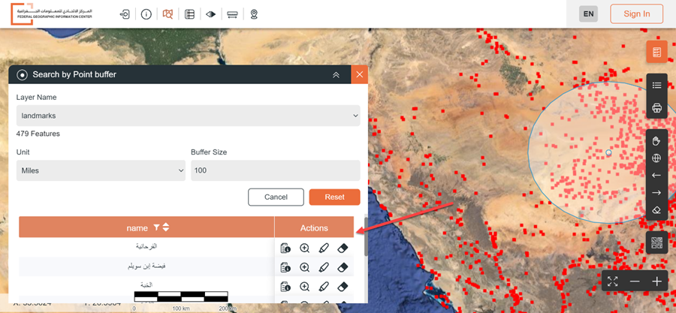Click the orange Reset button
This screenshot has height=313, width=676.
click(x=334, y=197)
